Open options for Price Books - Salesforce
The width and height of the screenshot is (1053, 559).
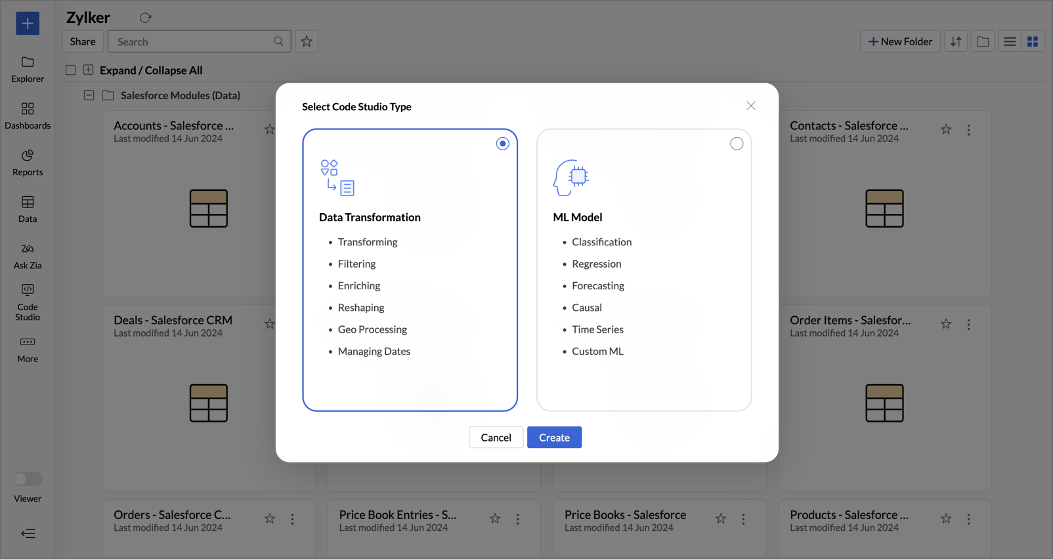click(x=743, y=520)
